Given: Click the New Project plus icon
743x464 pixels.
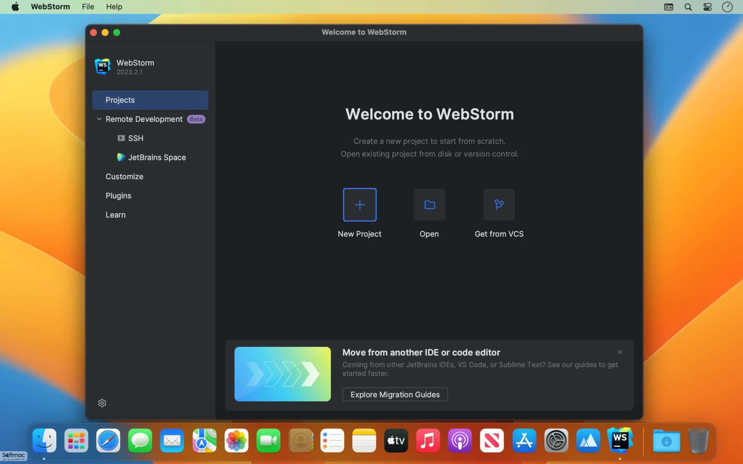Looking at the screenshot, I should tap(360, 204).
